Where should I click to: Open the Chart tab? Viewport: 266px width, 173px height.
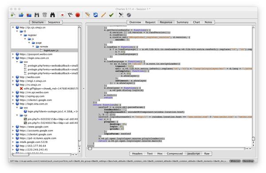click(x=196, y=22)
